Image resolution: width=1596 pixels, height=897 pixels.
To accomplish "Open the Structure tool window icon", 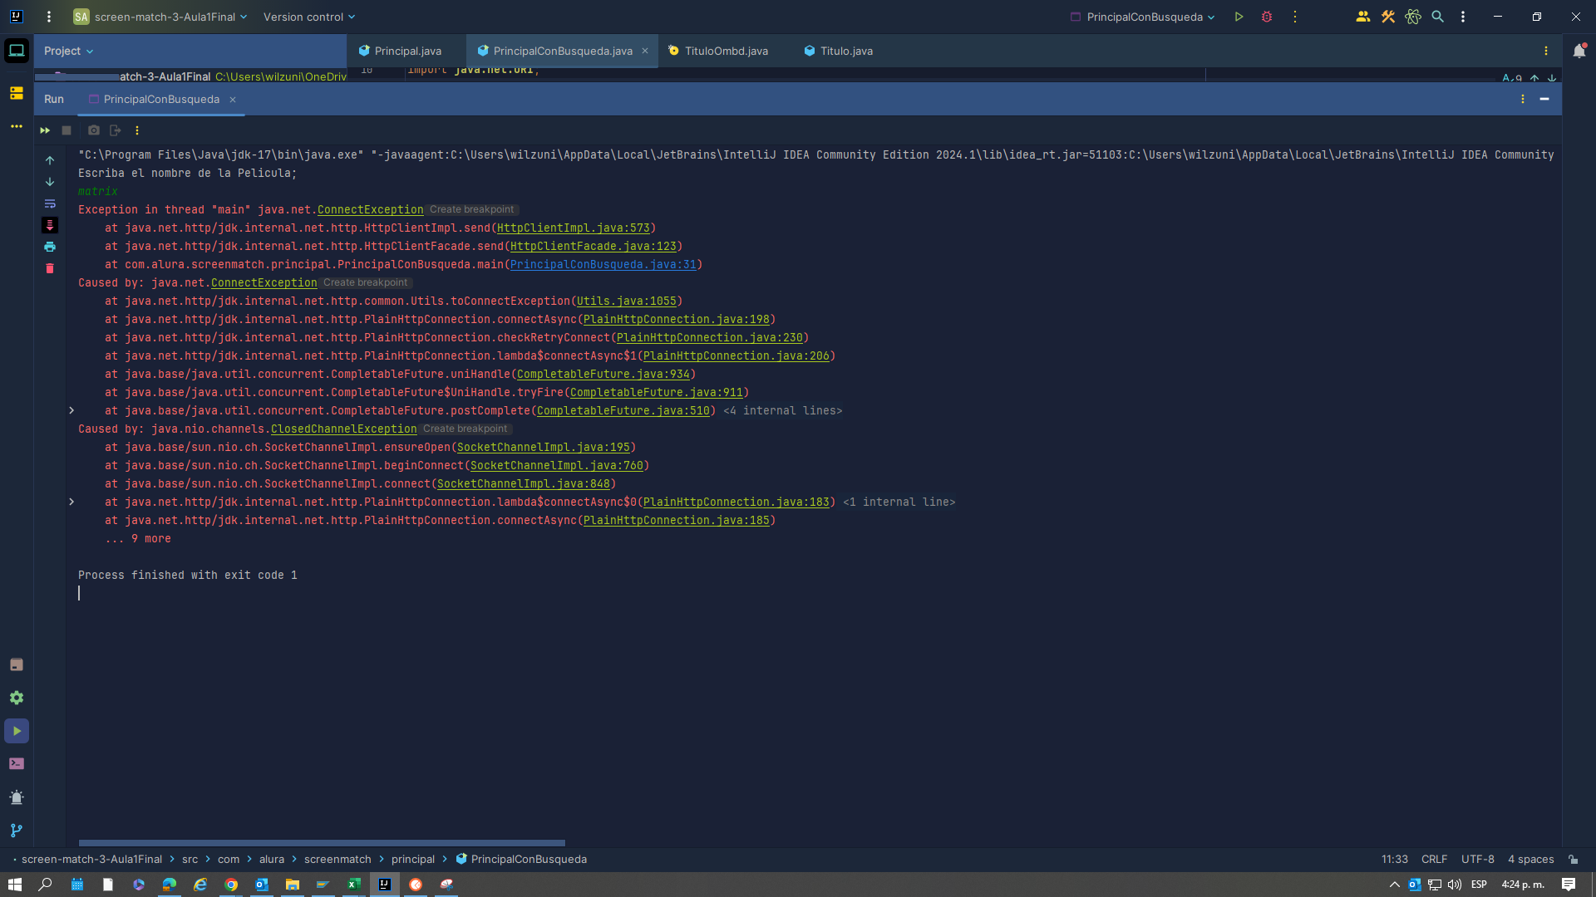I will (x=17, y=93).
